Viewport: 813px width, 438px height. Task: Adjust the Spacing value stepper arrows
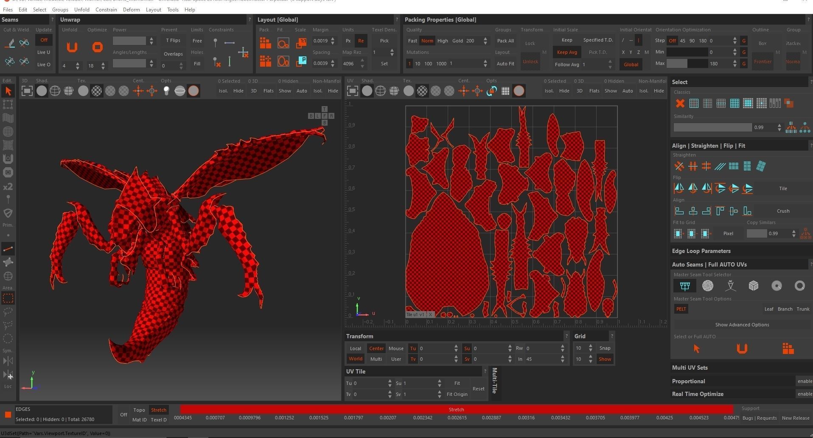(333, 63)
